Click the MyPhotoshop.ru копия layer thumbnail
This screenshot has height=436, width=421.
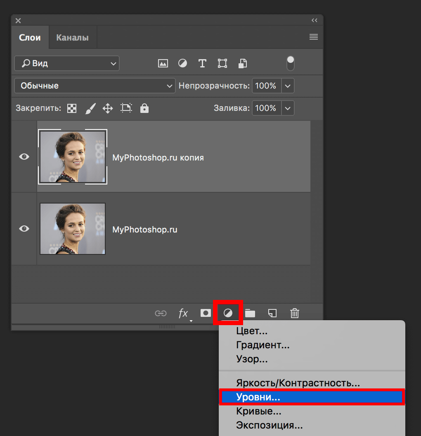73,157
